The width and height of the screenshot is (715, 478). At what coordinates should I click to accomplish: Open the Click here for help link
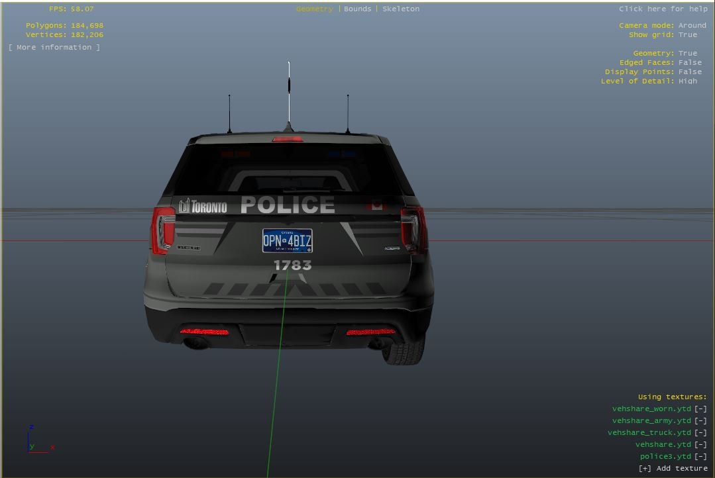coord(663,9)
